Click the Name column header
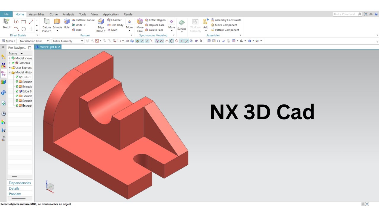379x213 pixels. (20, 53)
